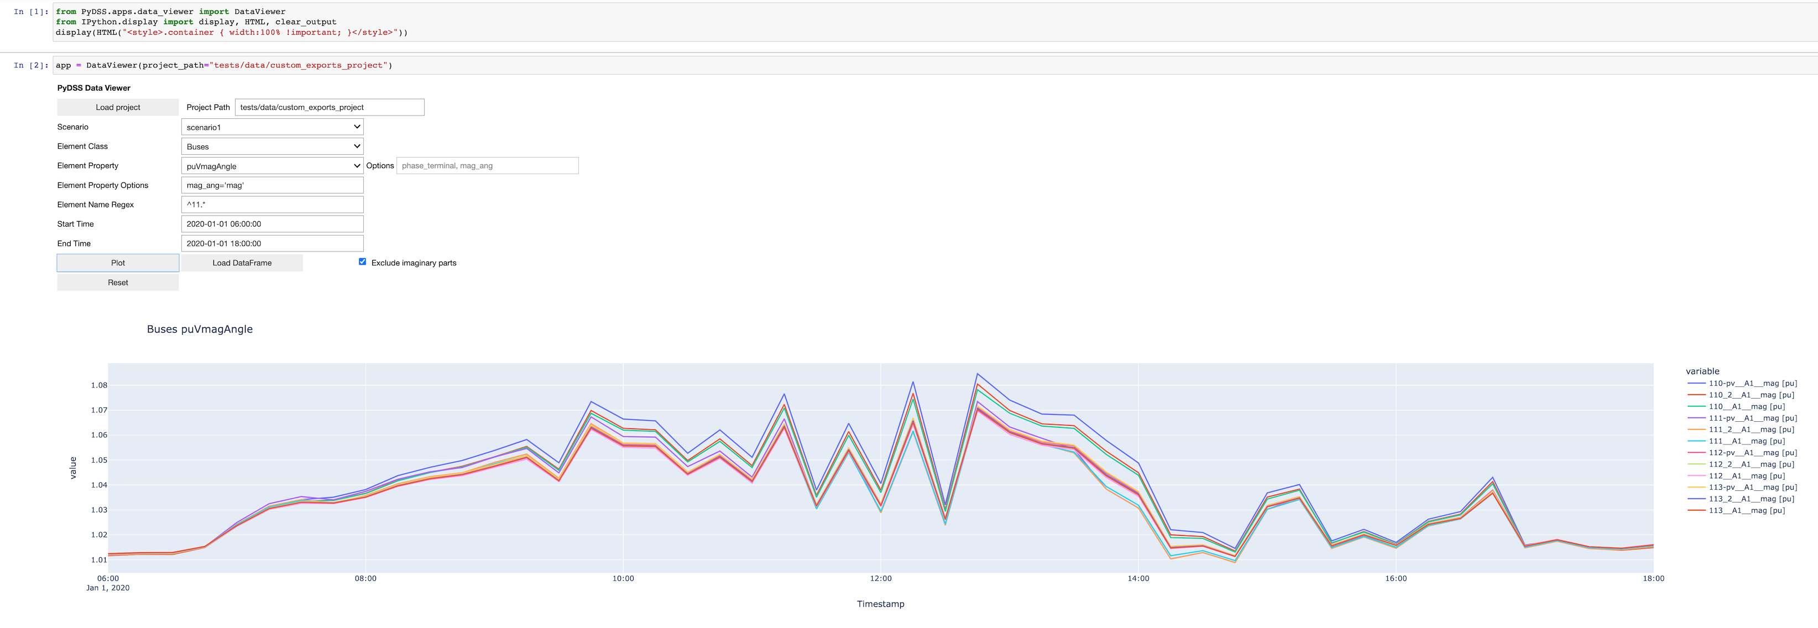Open the Element Property puVmagAngle dropdown
The width and height of the screenshot is (1818, 628).
[273, 166]
